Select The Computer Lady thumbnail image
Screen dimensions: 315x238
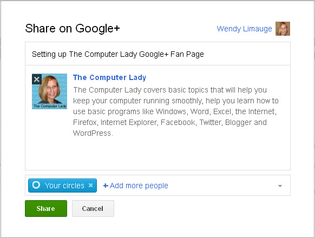pyautogui.click(x=49, y=91)
